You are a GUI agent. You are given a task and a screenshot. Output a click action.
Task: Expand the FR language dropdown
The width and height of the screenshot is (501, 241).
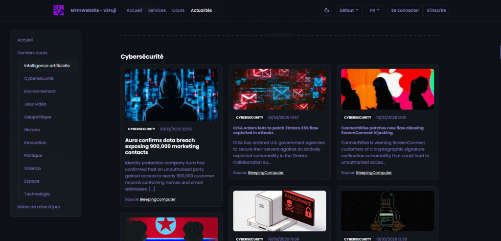click(375, 10)
